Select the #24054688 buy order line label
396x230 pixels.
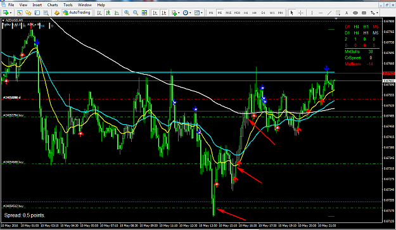click(x=13, y=162)
